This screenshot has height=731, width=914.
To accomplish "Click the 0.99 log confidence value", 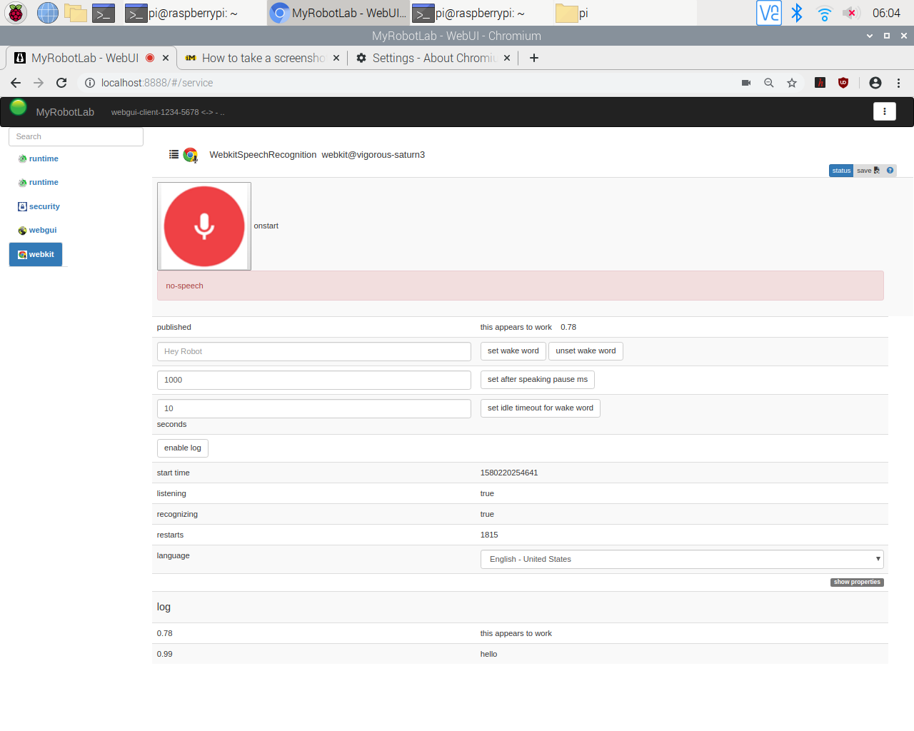I will 164,654.
